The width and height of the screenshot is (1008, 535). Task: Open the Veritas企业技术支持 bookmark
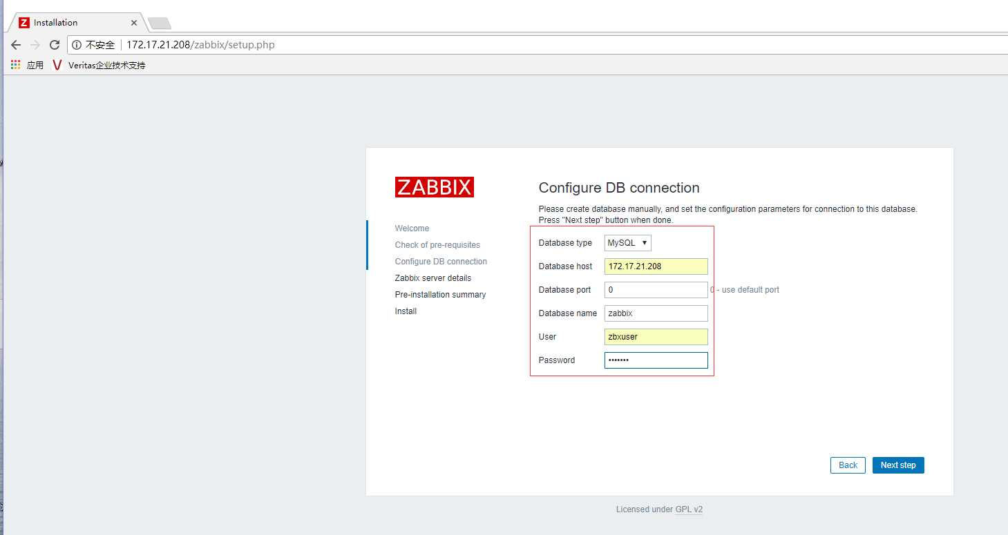pyautogui.click(x=99, y=65)
